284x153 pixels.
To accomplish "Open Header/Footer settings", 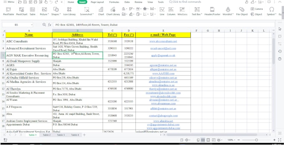I will [x=212, y=11].
